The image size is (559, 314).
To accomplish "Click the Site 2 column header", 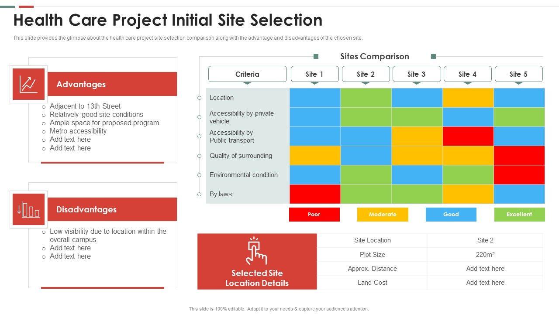I will tap(366, 74).
